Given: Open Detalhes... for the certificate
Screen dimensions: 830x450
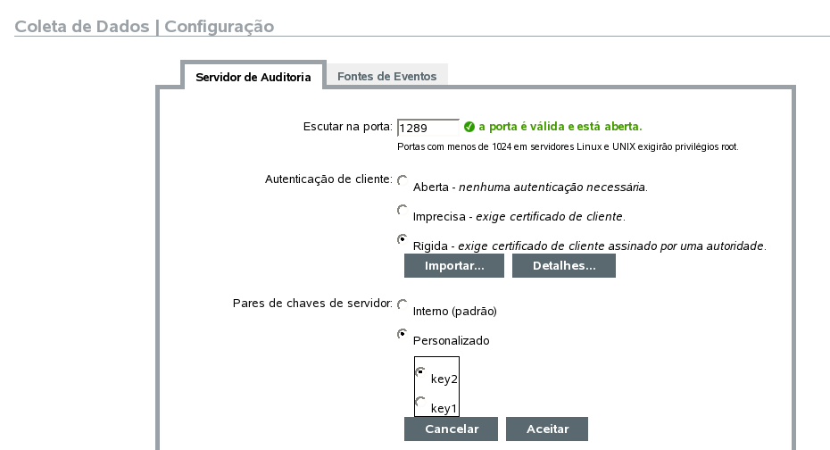Looking at the screenshot, I should pos(563,266).
